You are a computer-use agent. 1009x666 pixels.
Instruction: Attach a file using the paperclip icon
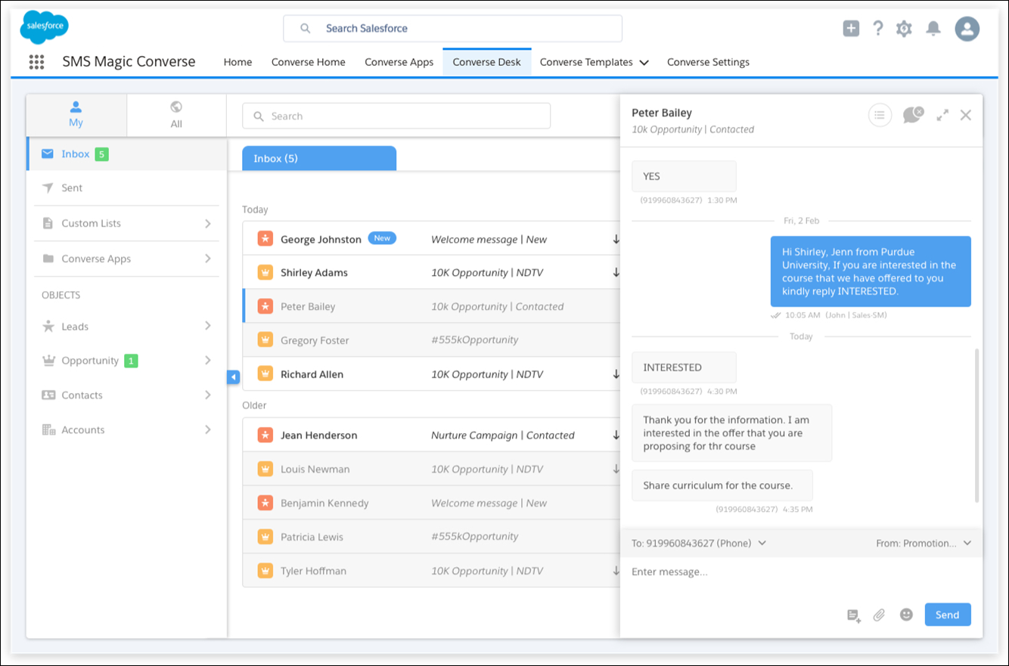tap(879, 615)
